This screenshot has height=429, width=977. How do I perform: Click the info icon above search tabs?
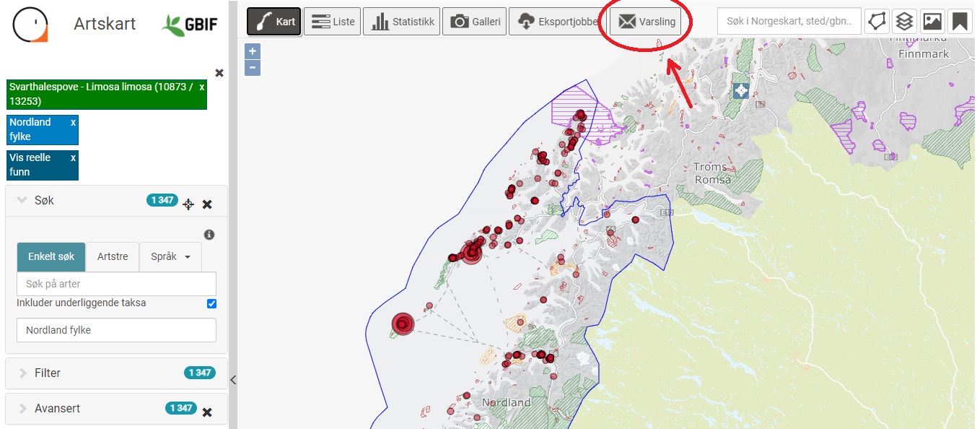(209, 235)
